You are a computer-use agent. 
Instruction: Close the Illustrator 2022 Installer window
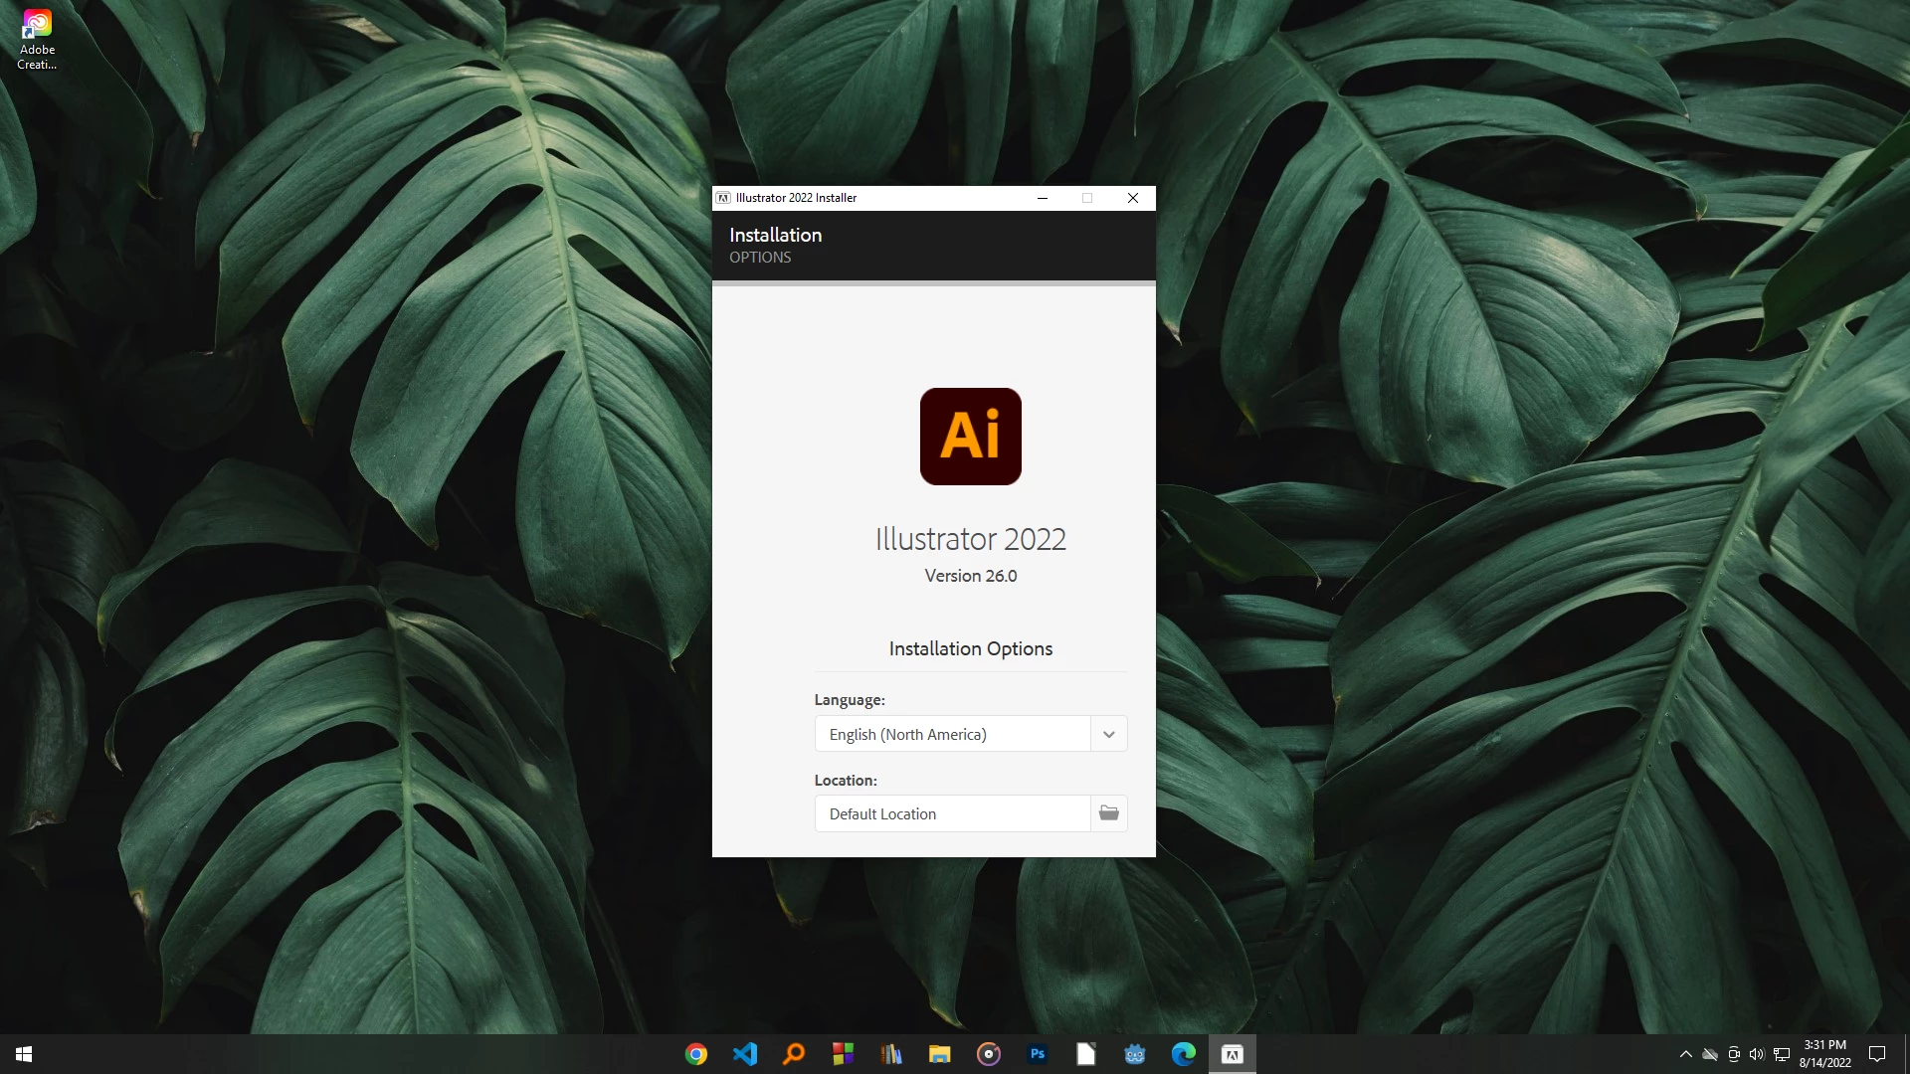coord(1132,198)
